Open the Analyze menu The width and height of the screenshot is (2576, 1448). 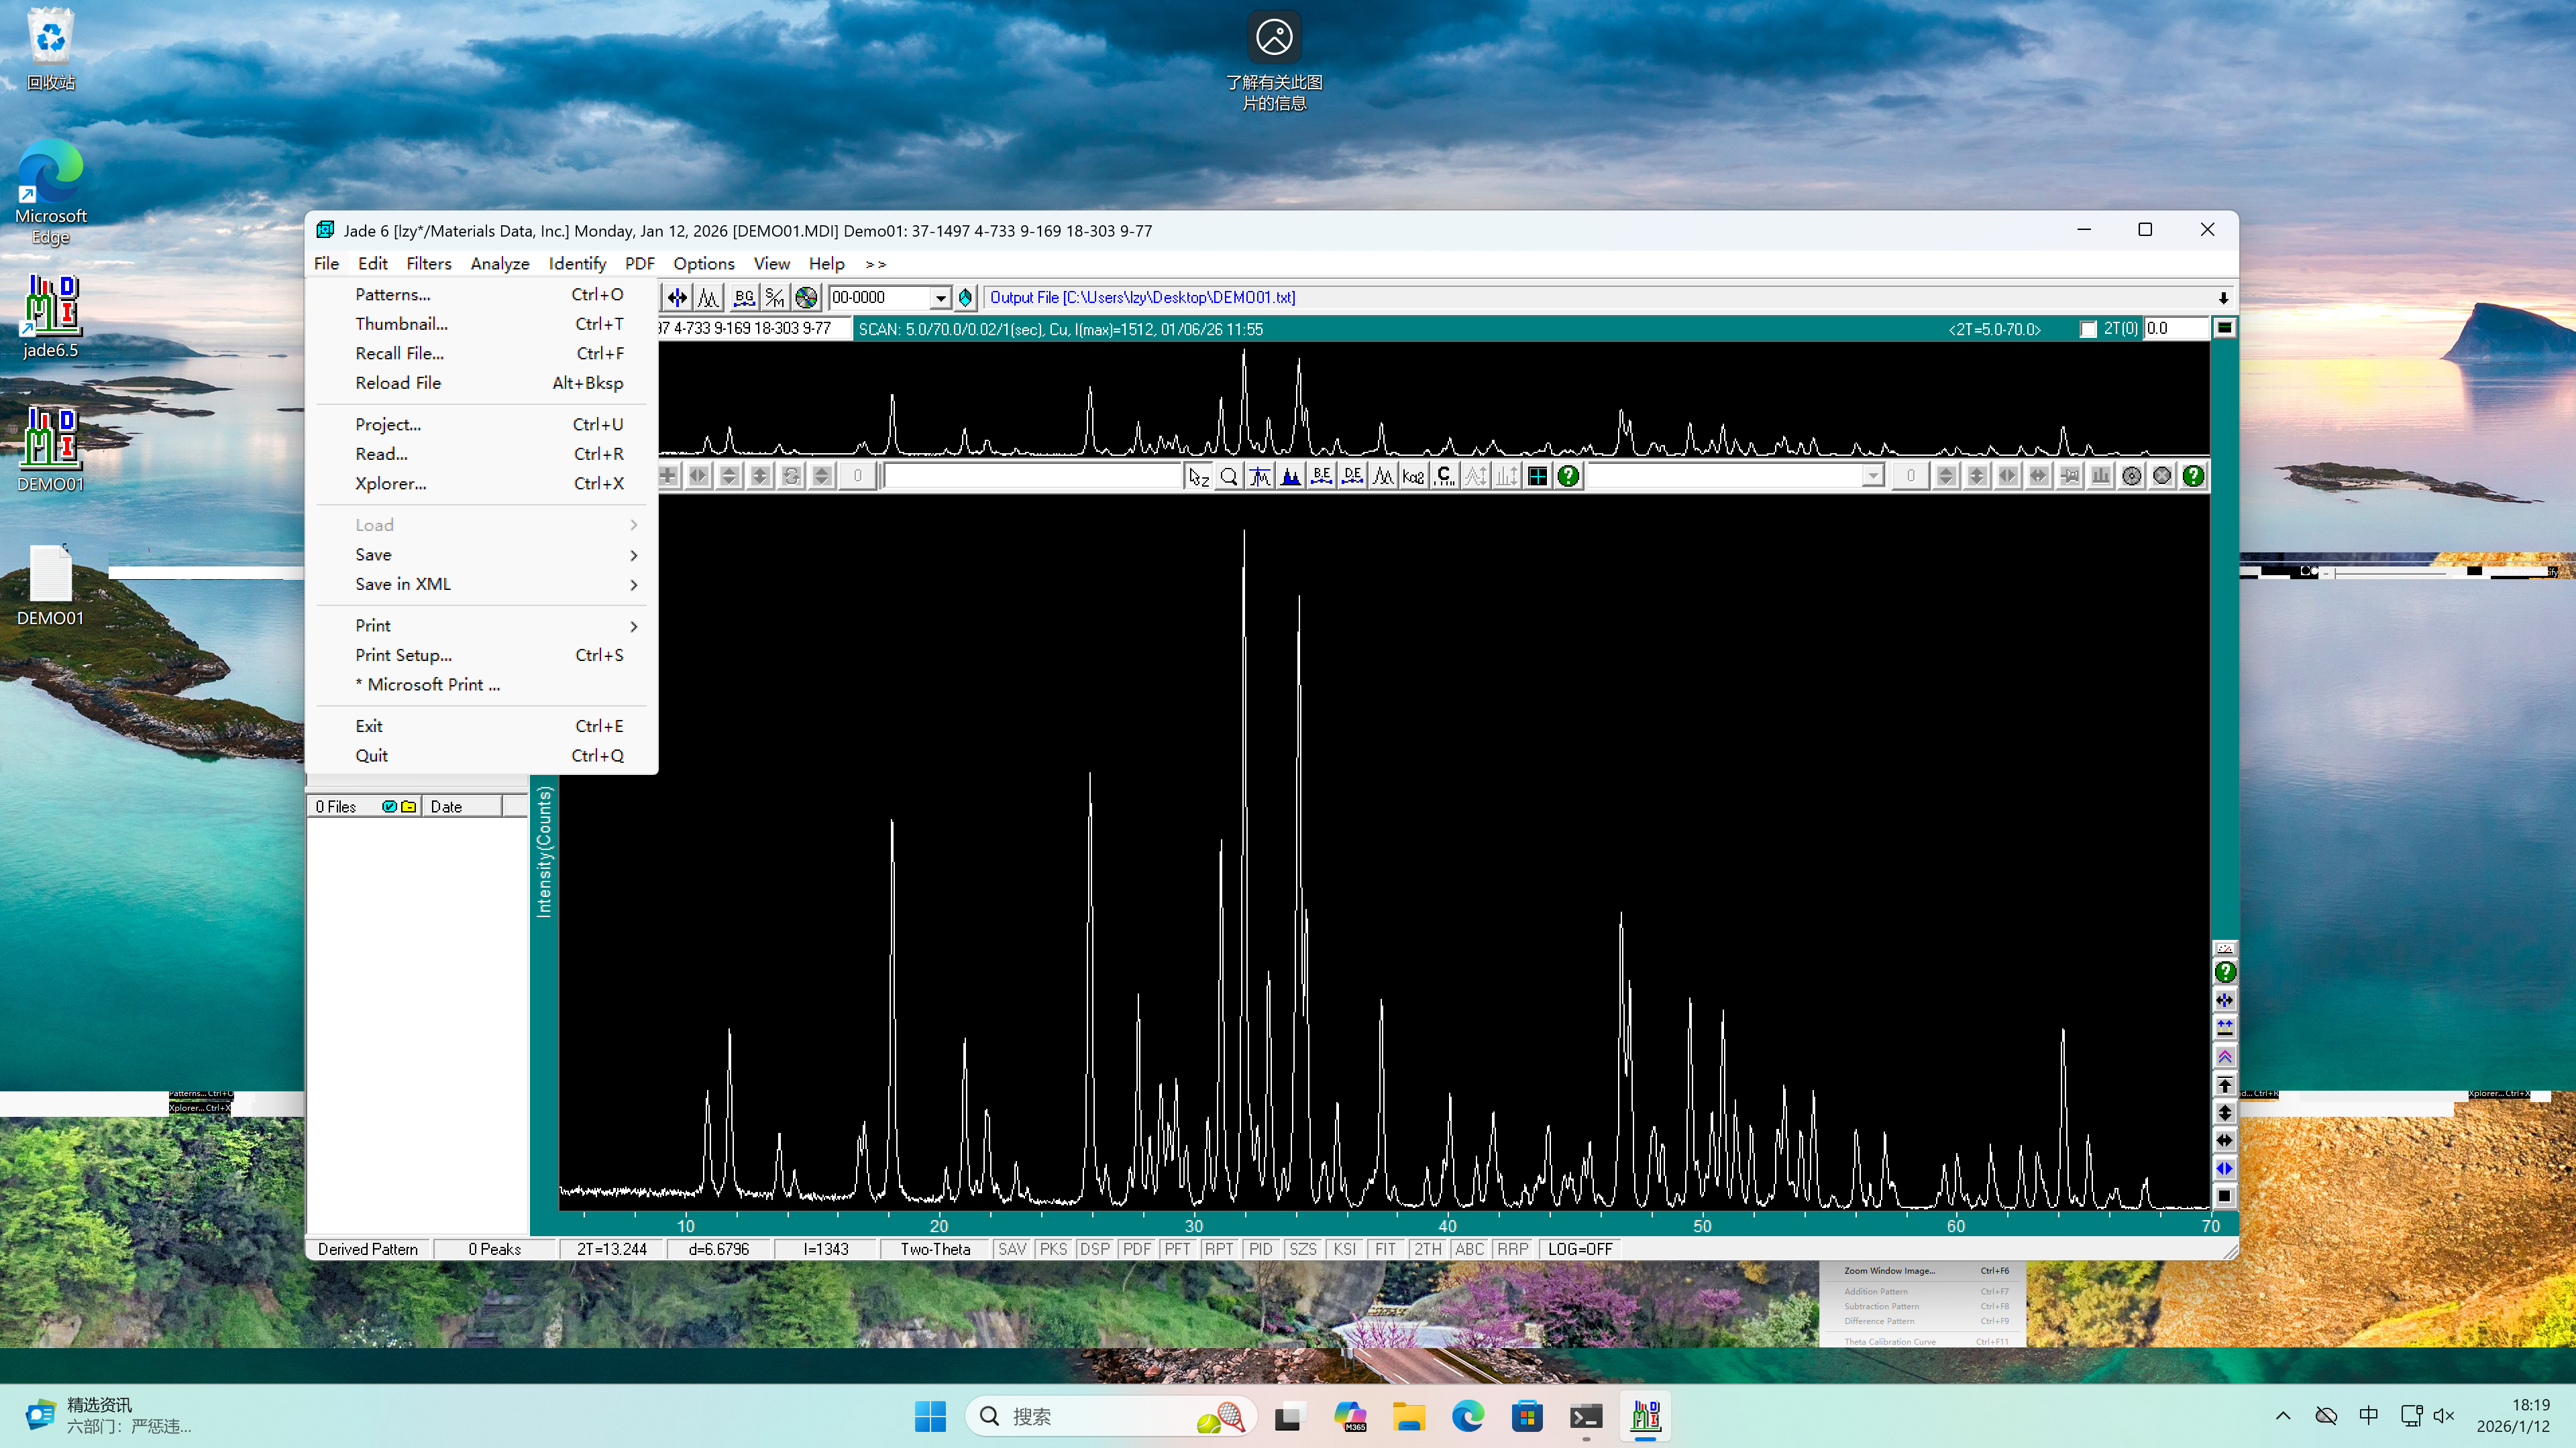click(x=499, y=263)
